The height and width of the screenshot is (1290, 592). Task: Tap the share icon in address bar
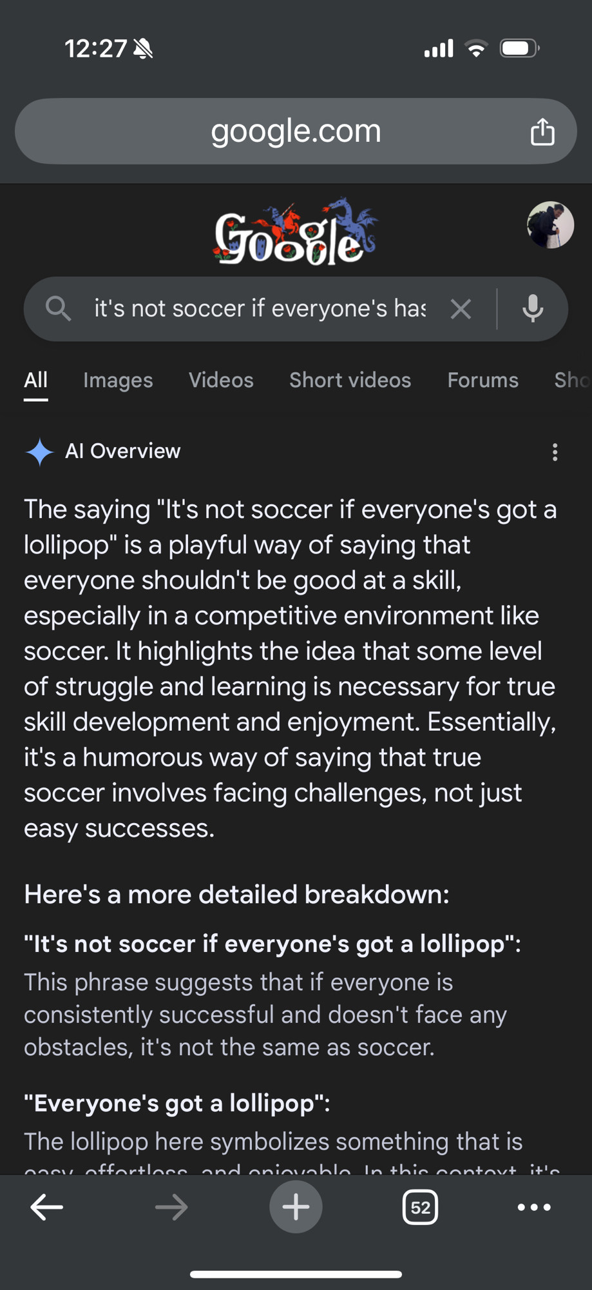(542, 132)
